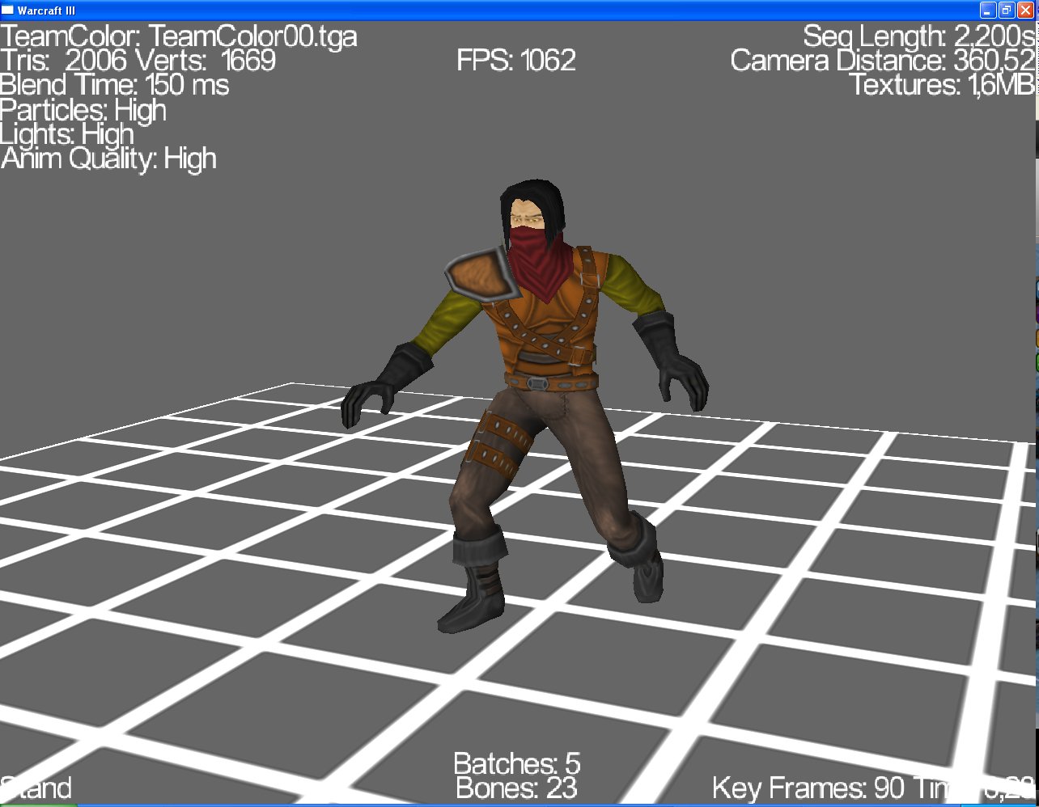The width and height of the screenshot is (1039, 807).
Task: Click the 'Lights: High' setting text
Action: (67, 134)
